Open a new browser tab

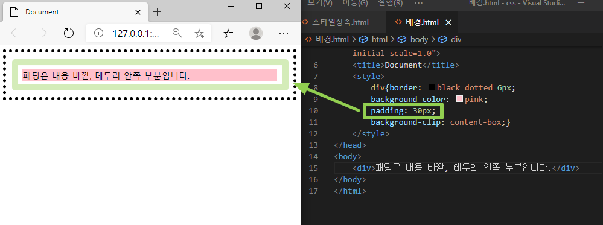[x=157, y=12]
